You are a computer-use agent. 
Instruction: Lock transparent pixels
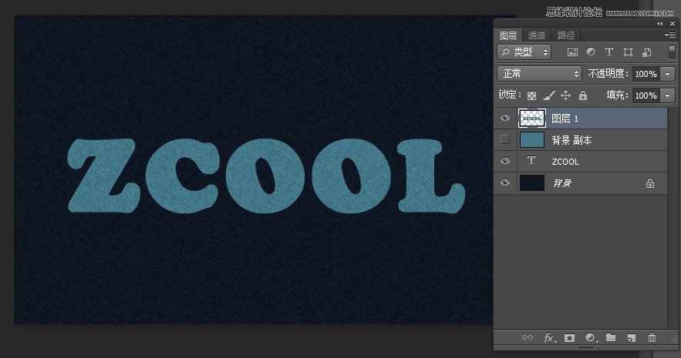(x=531, y=95)
